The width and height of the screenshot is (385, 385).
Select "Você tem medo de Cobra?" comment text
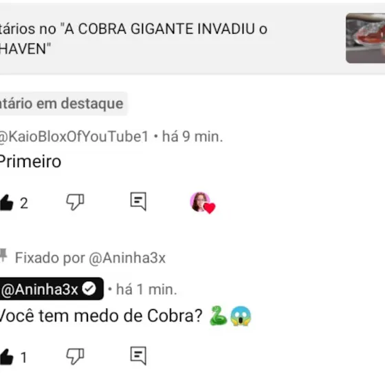101,316
